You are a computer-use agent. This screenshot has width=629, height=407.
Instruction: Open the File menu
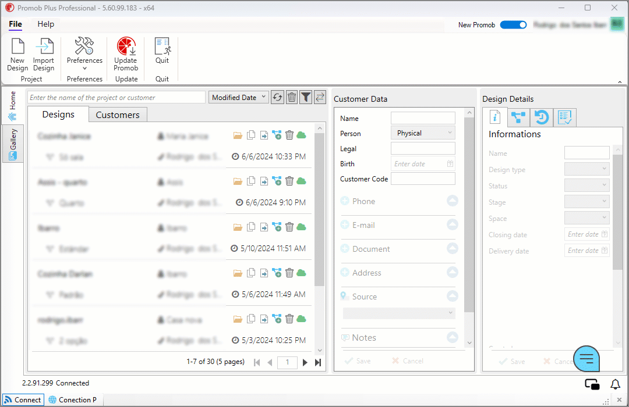click(x=15, y=24)
